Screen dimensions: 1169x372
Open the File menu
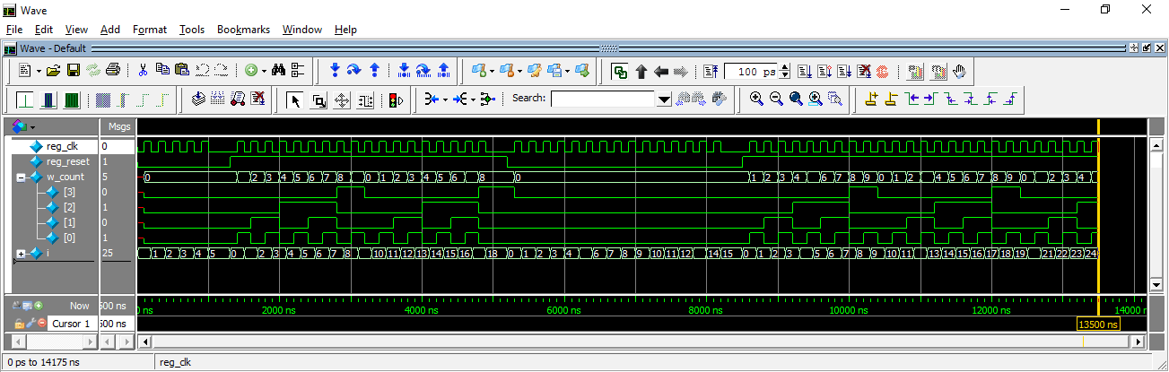(x=14, y=30)
